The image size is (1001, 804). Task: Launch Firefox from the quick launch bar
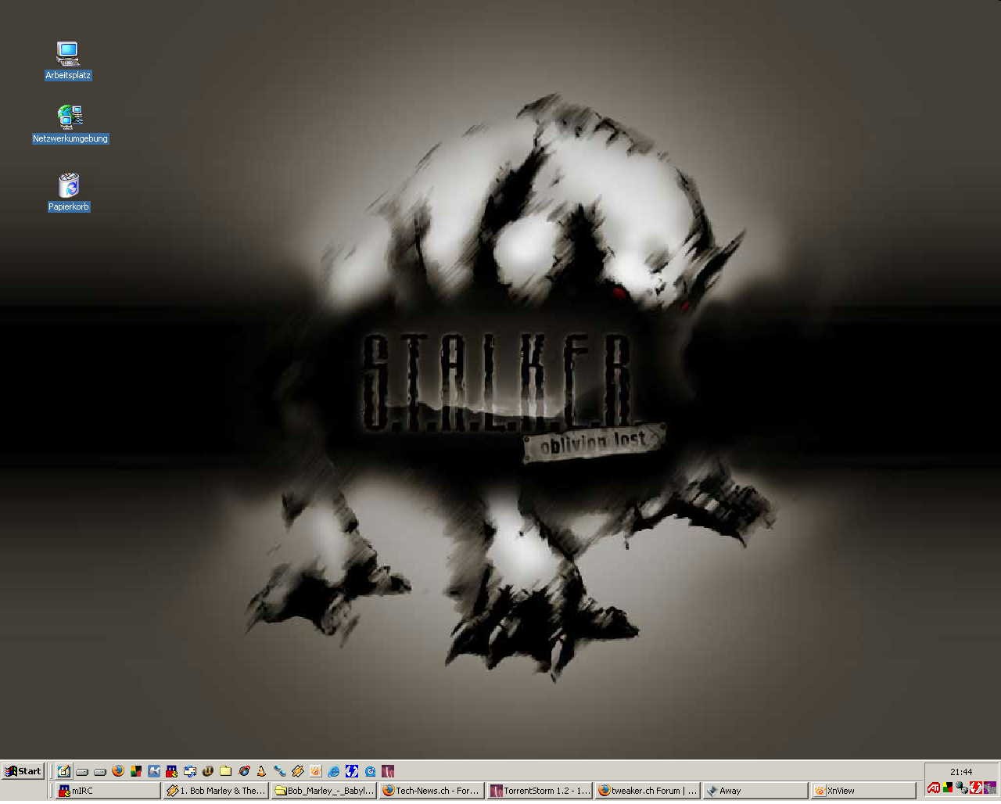118,771
